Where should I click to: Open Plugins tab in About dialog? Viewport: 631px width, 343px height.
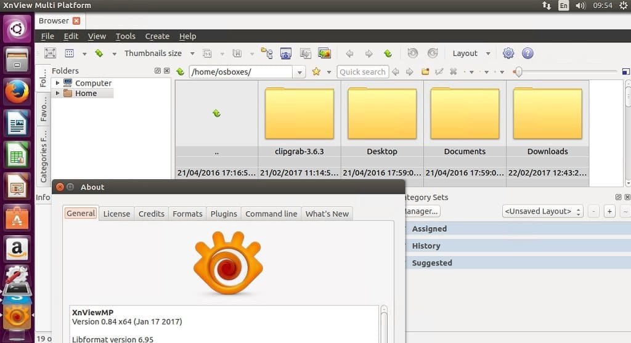[x=224, y=214]
